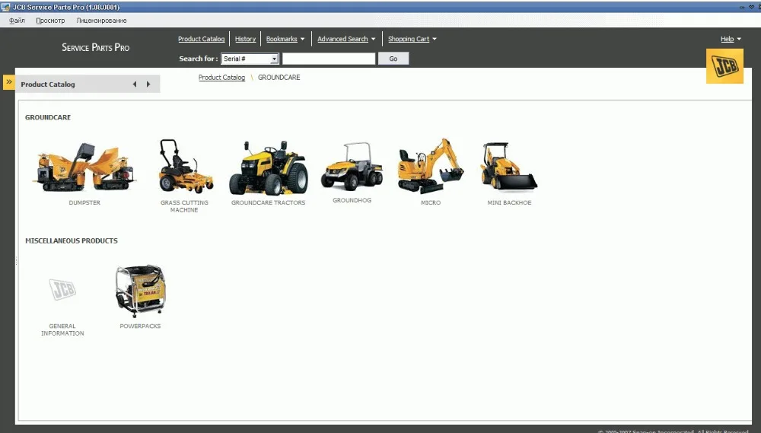Expand the Help dropdown arrow
Screen dimensions: 761x433
click(x=739, y=40)
